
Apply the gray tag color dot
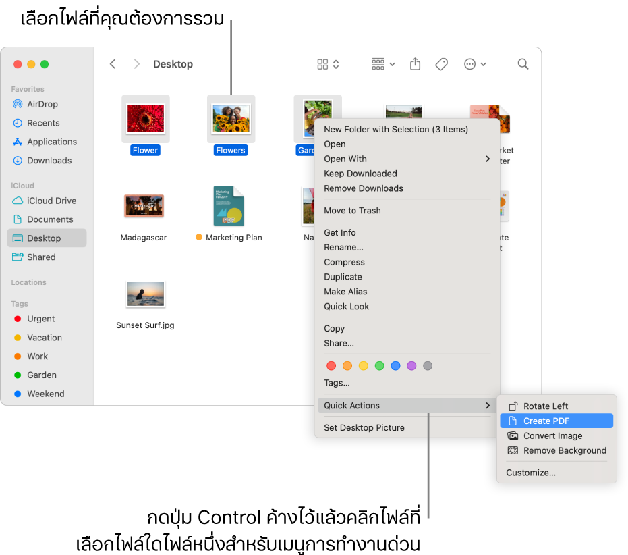click(428, 366)
